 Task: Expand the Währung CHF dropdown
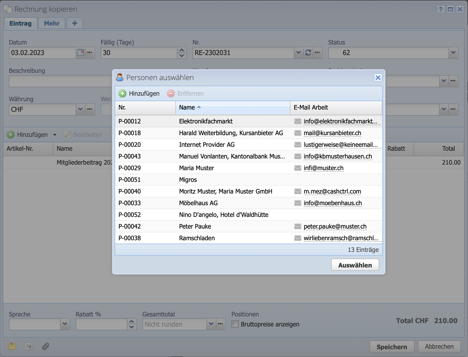click(80, 109)
